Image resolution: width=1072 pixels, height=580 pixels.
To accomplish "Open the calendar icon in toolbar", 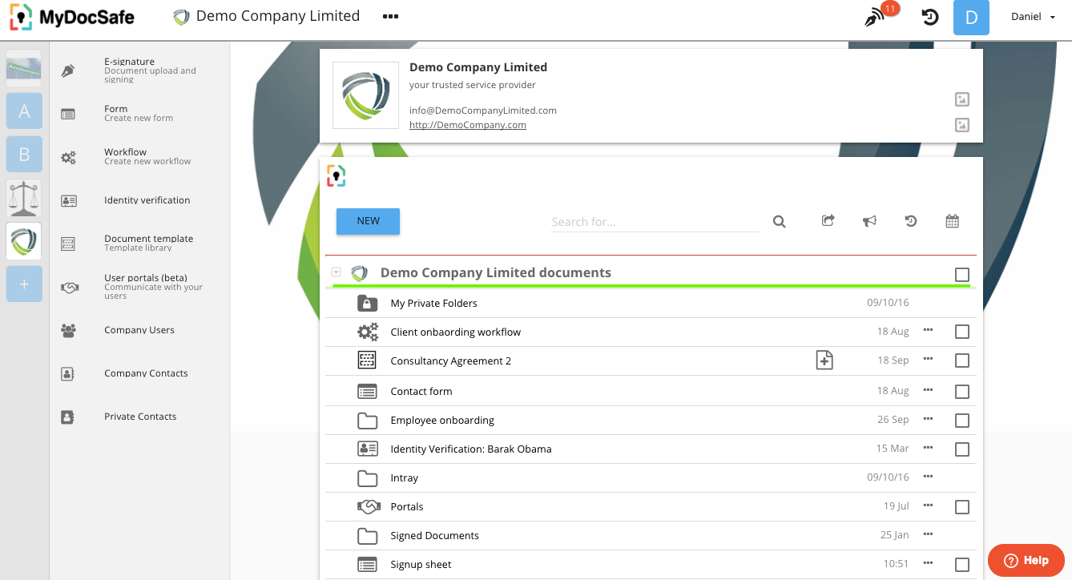I will point(952,221).
